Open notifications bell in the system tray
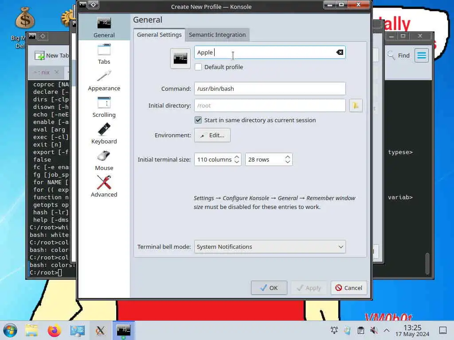This screenshot has width=454, height=340. click(334, 330)
